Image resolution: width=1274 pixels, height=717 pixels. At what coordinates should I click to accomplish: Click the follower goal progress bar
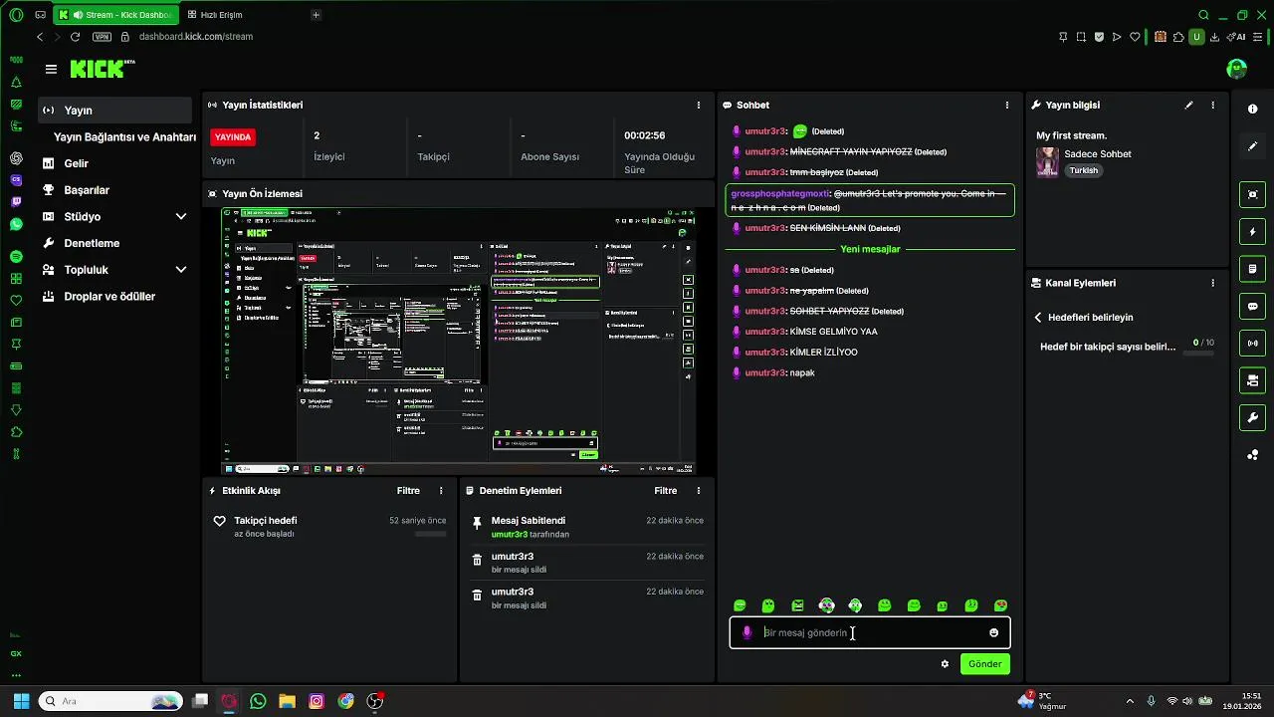1197,354
